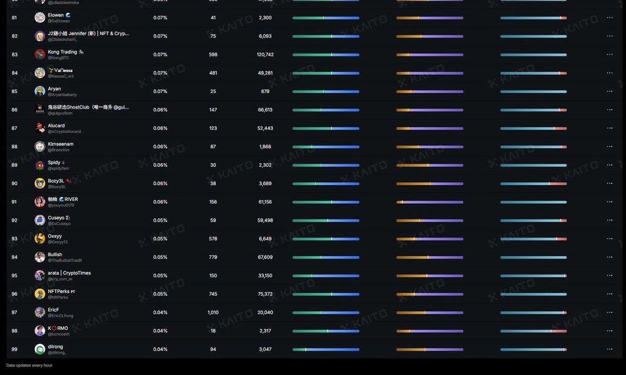Image resolution: width=626 pixels, height=375 pixels.
Task: Click Alucard's orange-purple progress bar
Action: (x=429, y=129)
